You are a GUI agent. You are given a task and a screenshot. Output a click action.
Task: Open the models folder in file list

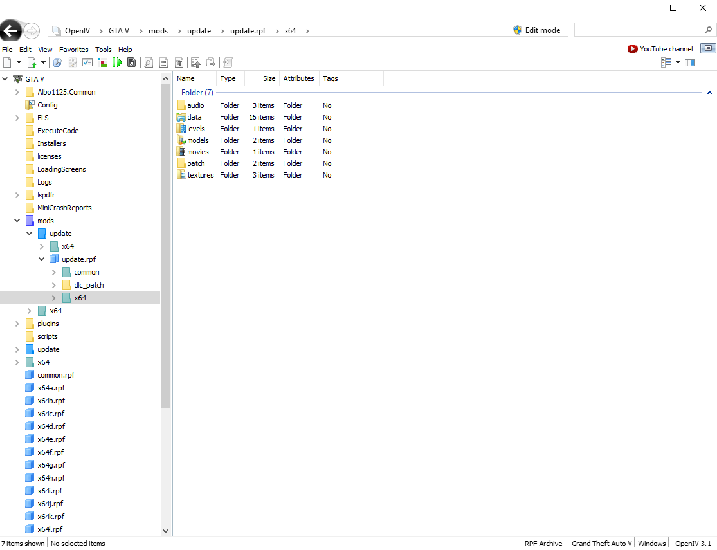pos(197,140)
